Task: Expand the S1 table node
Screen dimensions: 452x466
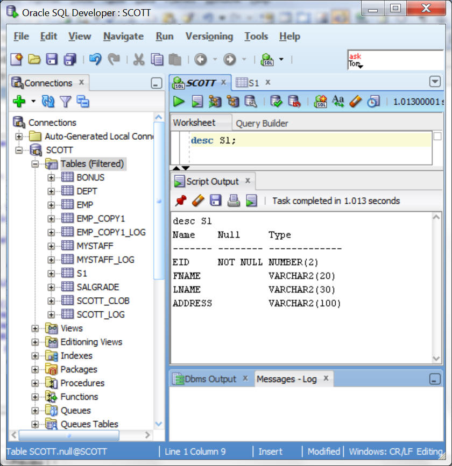Action: click(51, 274)
